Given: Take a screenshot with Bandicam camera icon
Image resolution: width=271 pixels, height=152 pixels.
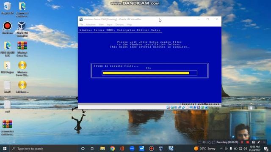Looking at the screenshot, I should point(253,142).
